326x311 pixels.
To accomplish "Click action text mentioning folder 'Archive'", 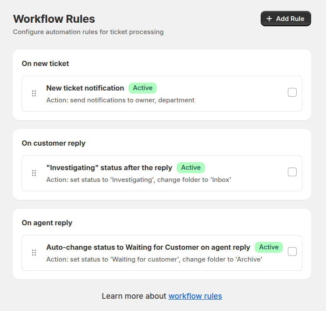I will [154, 259].
